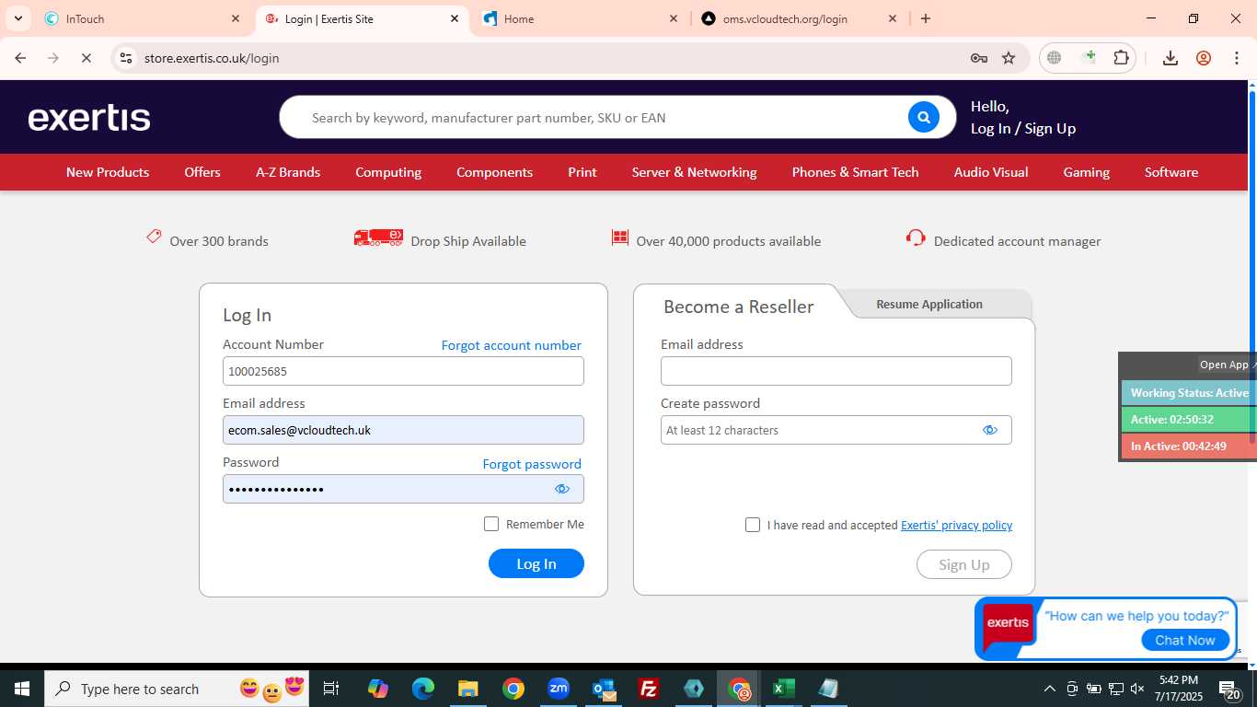Open A-Z Brands menu

point(288,172)
